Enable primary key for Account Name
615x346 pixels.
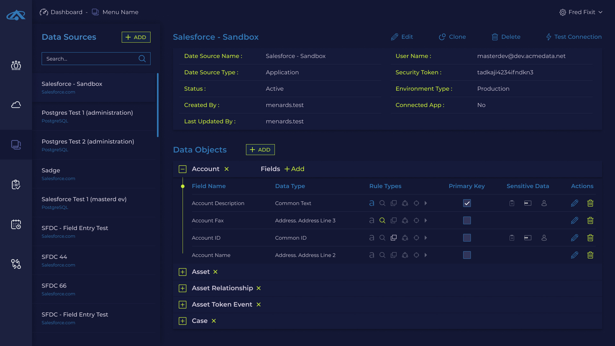tap(467, 255)
